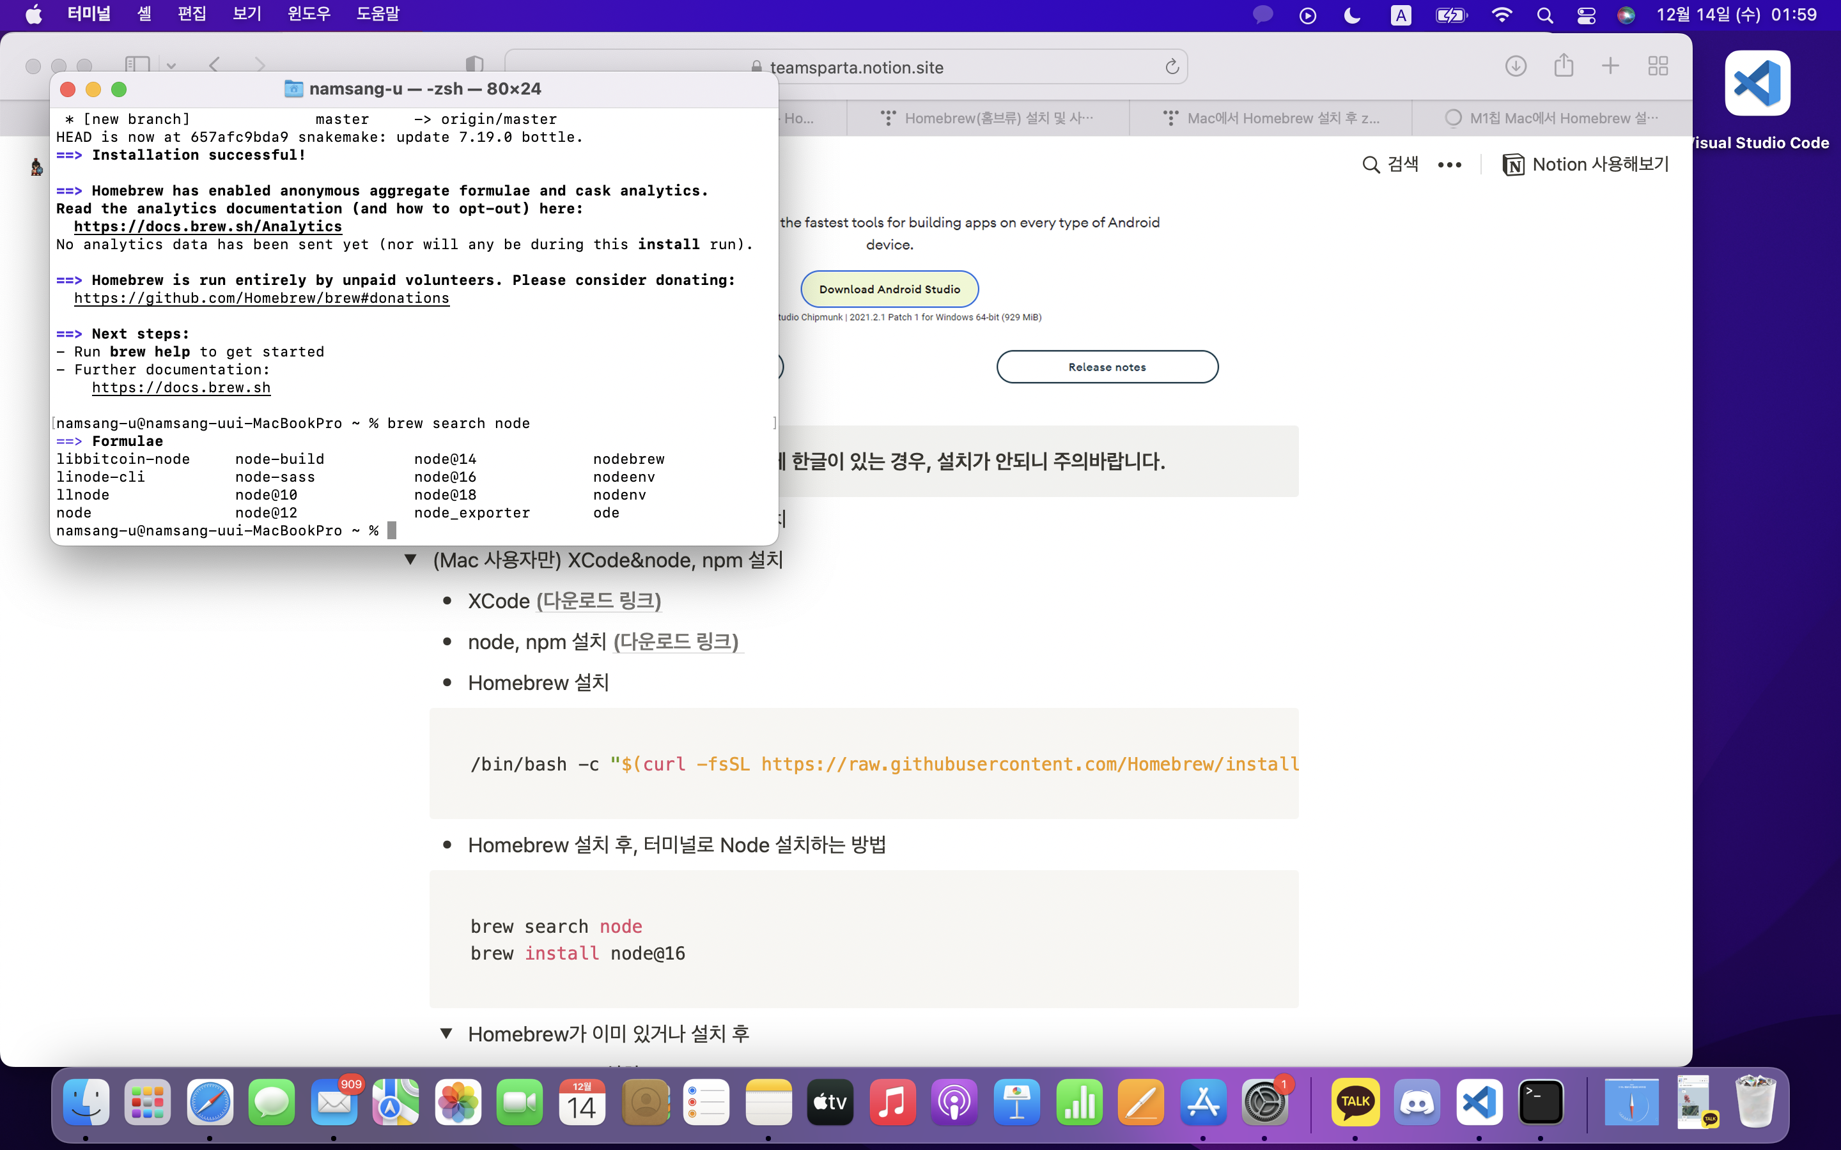Click Release notes button
The image size is (1841, 1150).
pos(1107,367)
